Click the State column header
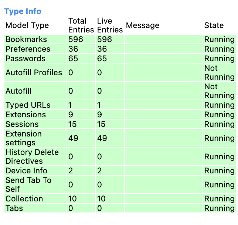This screenshot has height=225, width=238. point(214,25)
